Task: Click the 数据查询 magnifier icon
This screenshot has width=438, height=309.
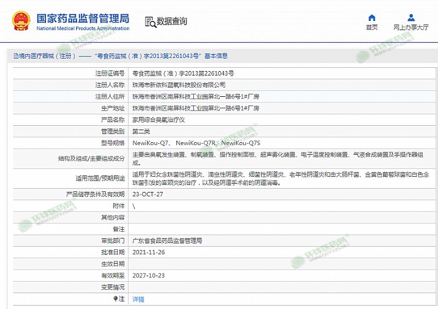Action: [150, 22]
